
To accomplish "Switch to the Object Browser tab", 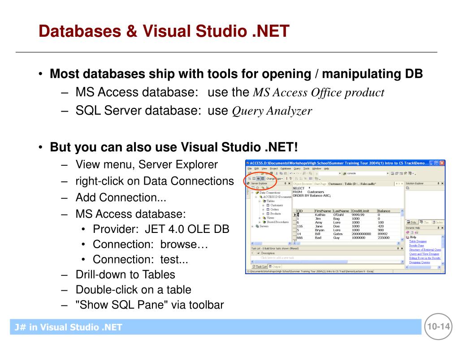I will coord(303,184).
